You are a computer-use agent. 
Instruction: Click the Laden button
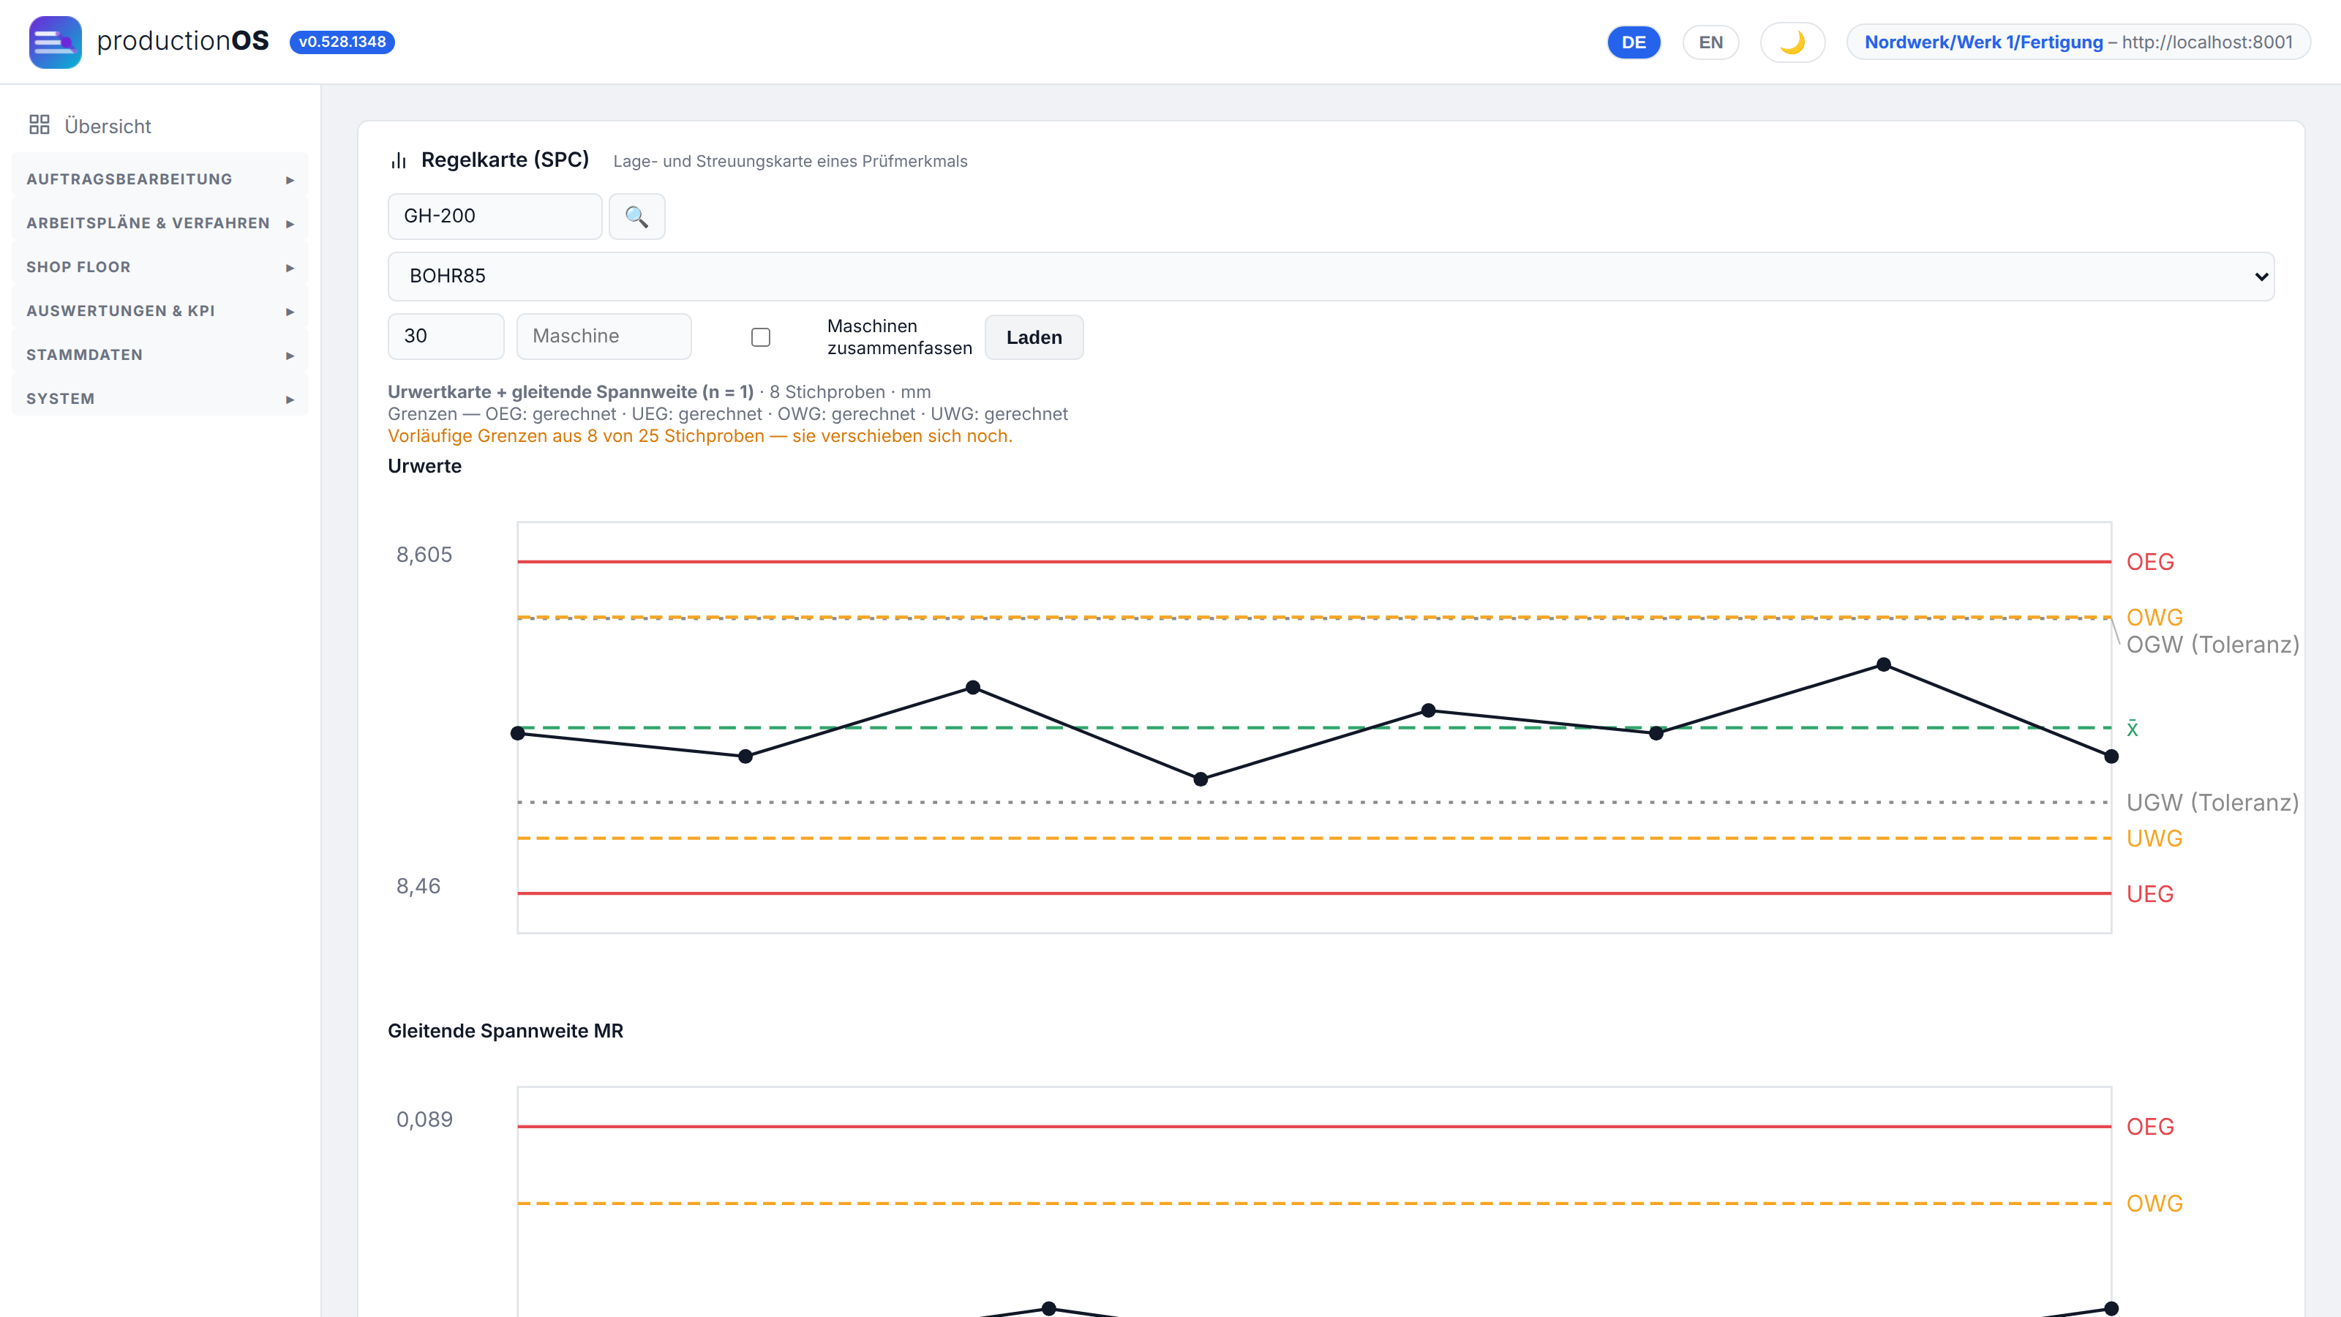tap(1033, 338)
